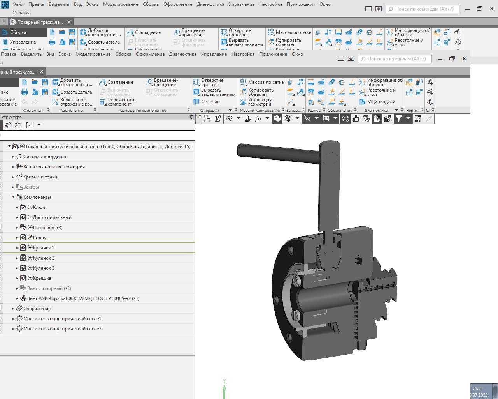Viewport: 498px width, 399px height.
Task: Click the model tree search input field
Action: pos(97,135)
